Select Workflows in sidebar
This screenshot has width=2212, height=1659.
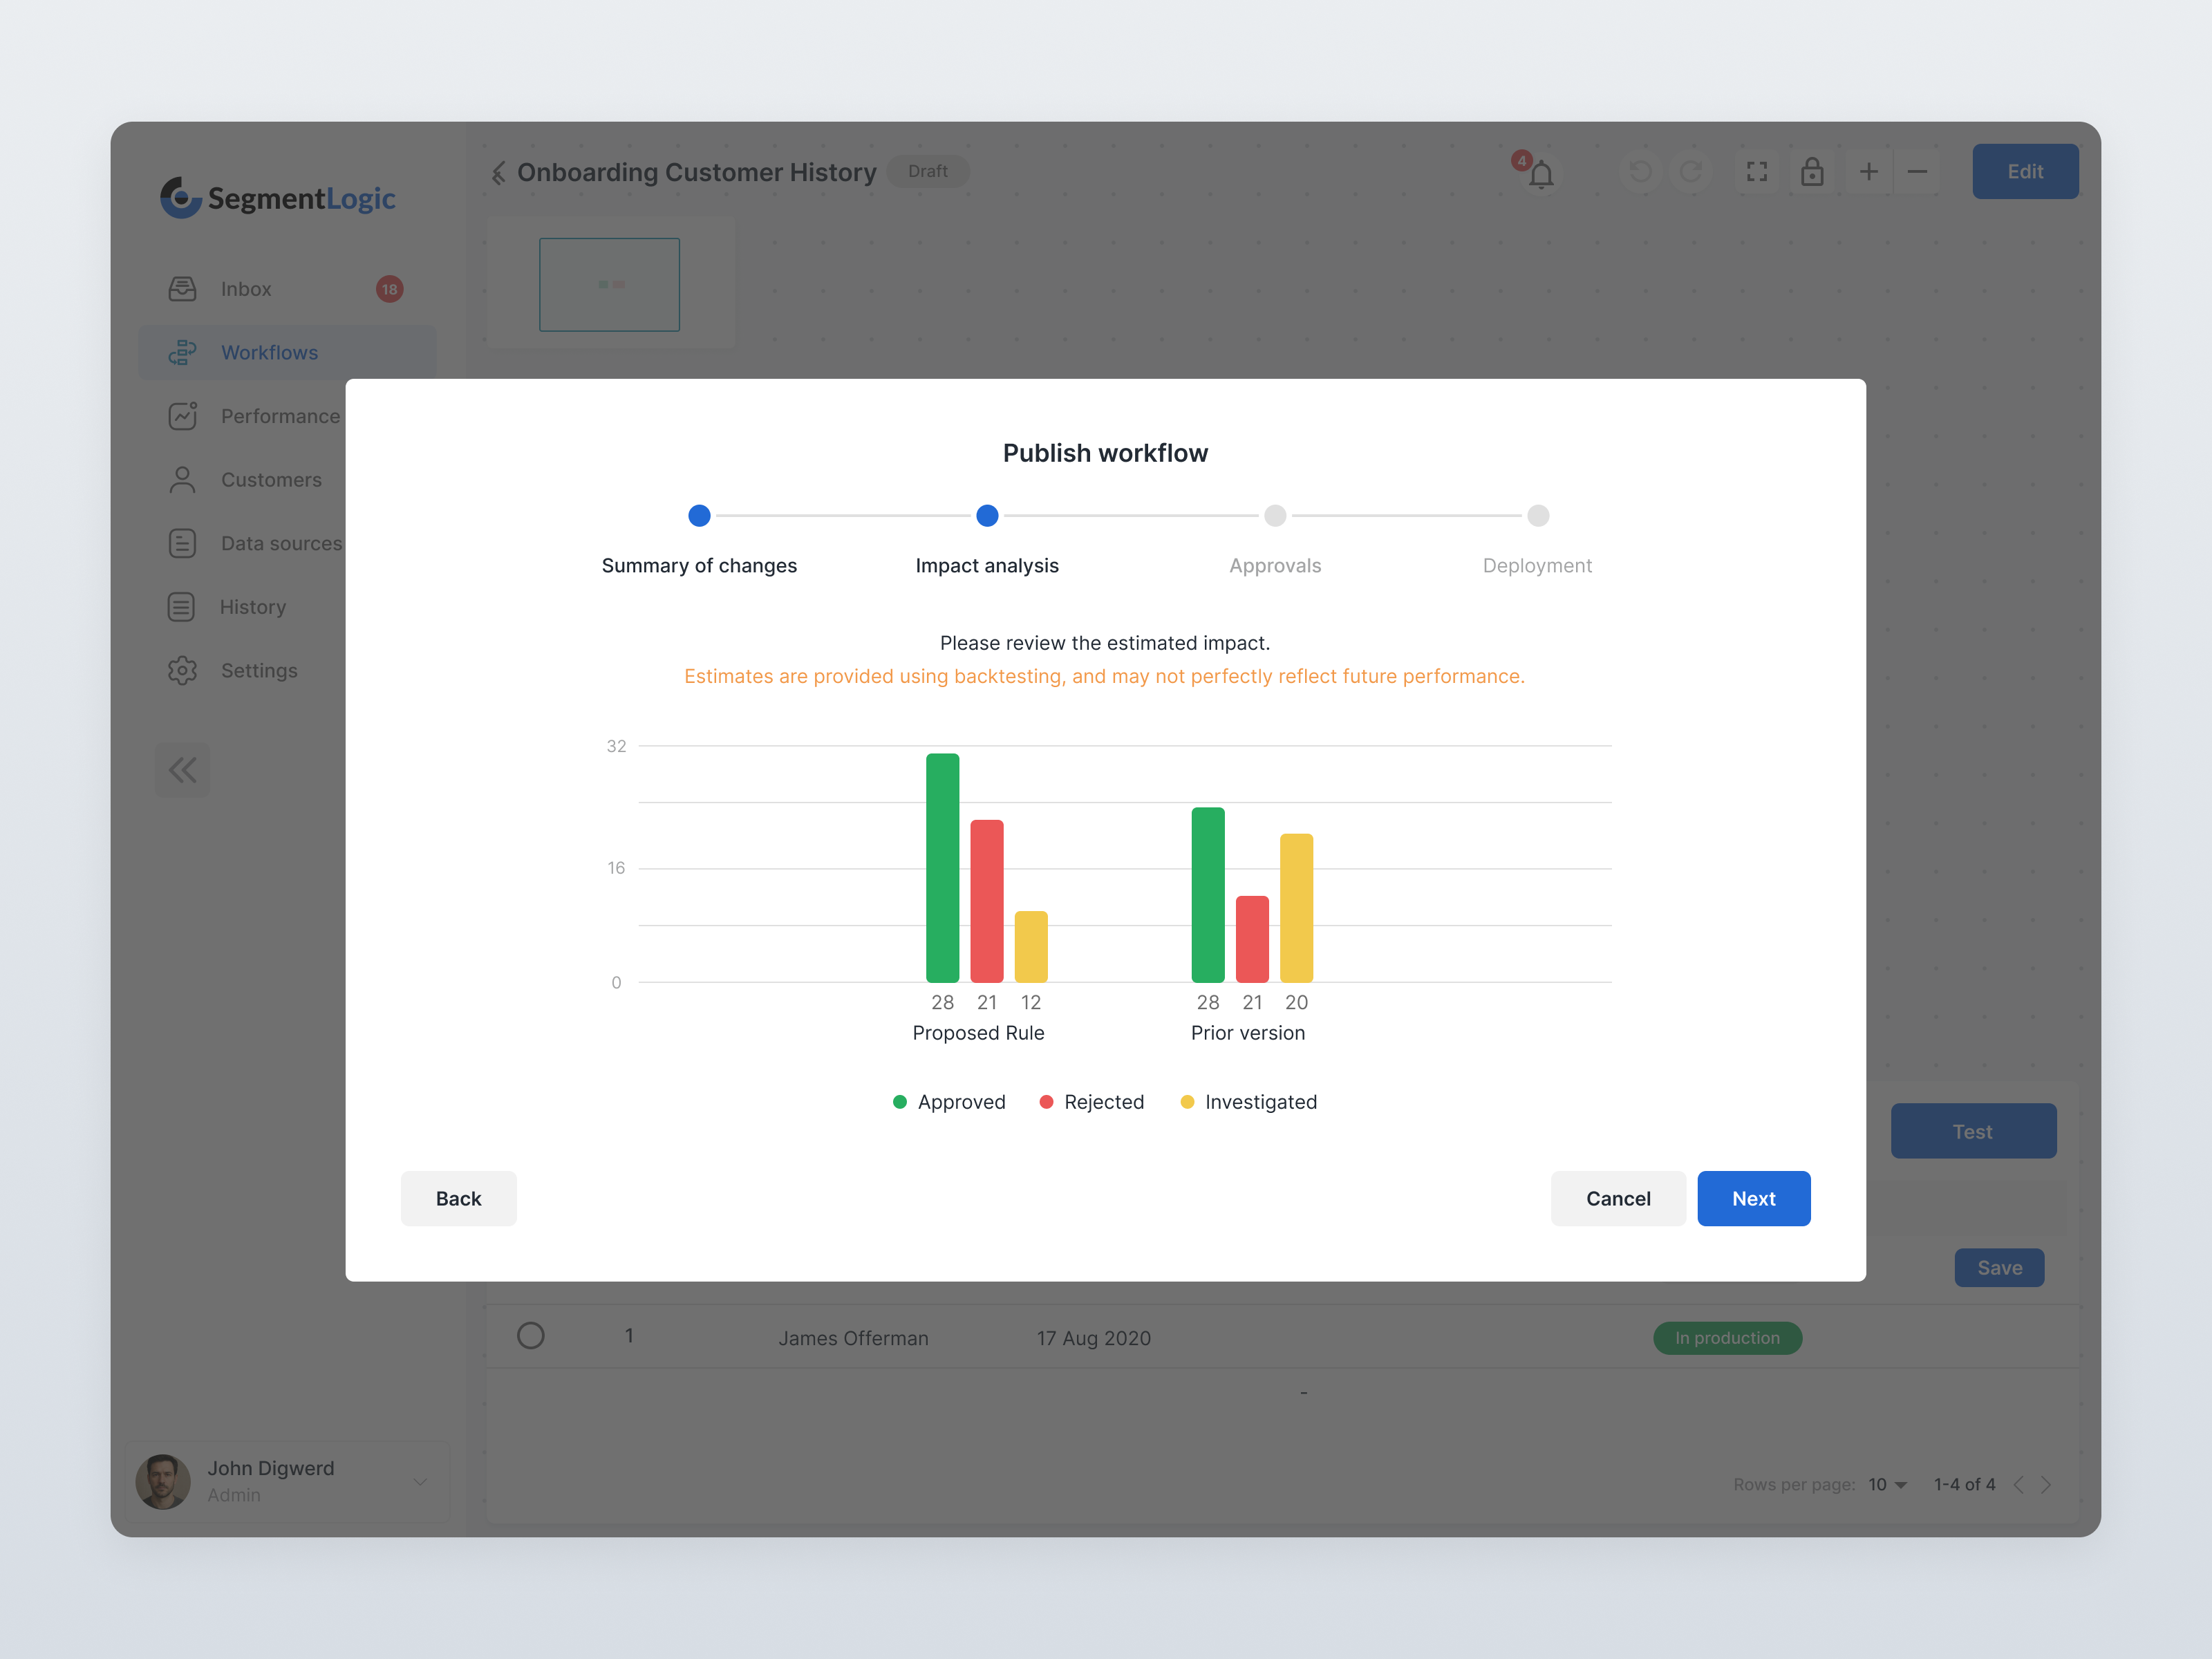[287, 353]
